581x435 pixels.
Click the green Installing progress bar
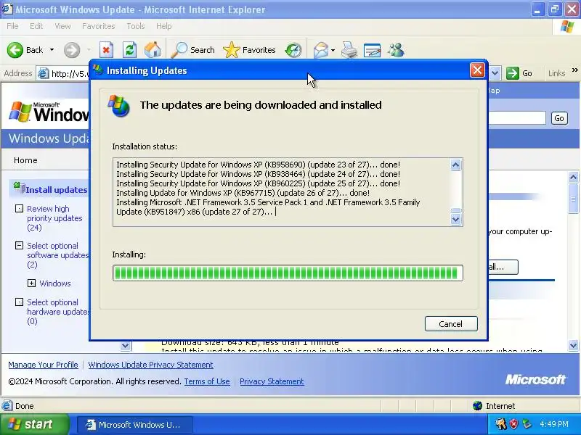pos(288,273)
